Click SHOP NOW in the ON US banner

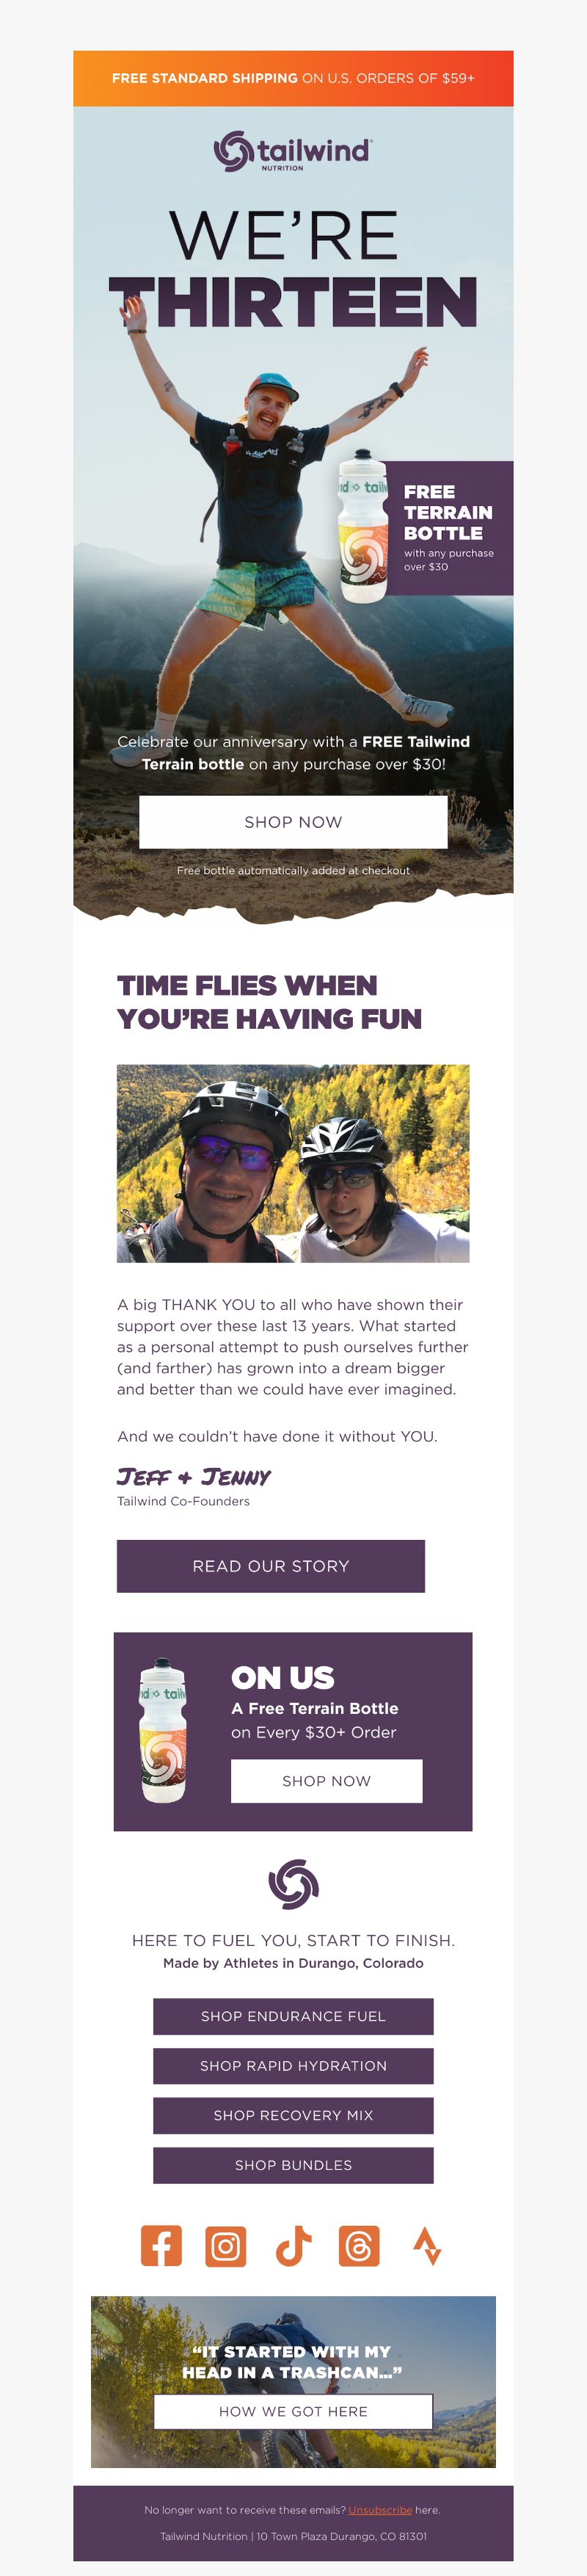[326, 1781]
